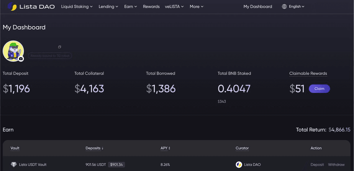Click the $343 staked value text
This screenshot has height=171, width=354.
pos(222,101)
